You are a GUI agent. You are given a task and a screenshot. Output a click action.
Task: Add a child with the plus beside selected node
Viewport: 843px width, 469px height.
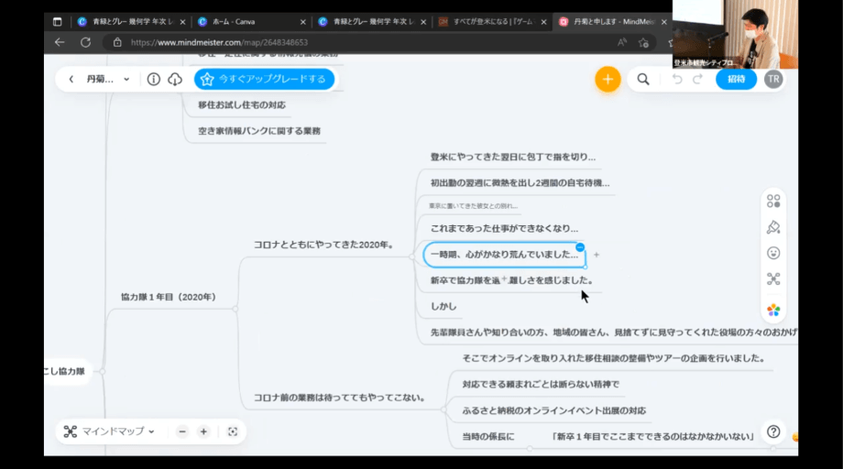(597, 255)
